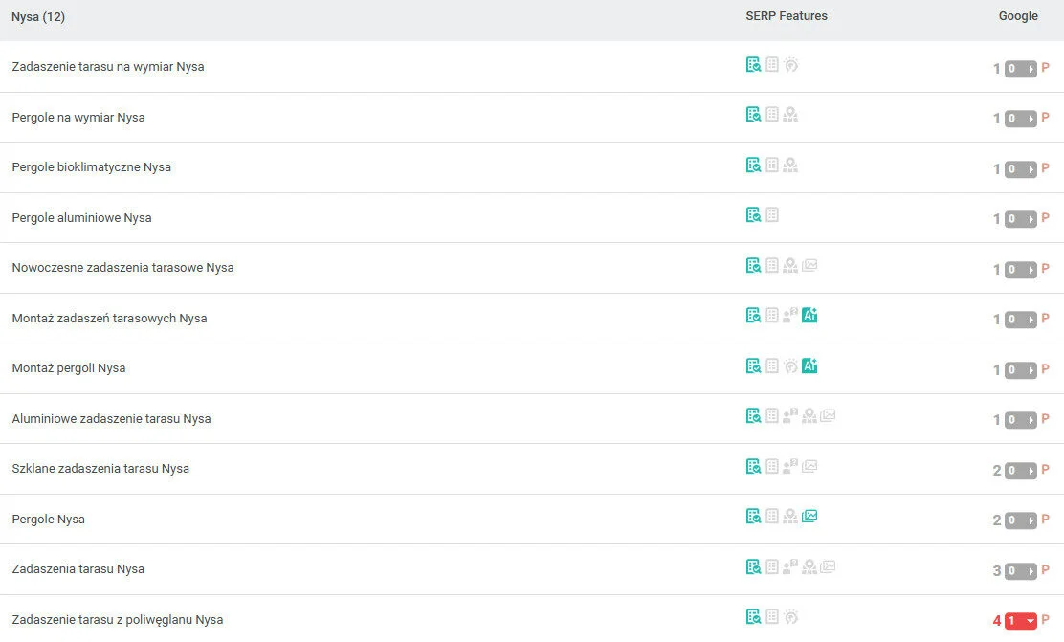Click the Google column header
The image size is (1064, 642).
1018,16
